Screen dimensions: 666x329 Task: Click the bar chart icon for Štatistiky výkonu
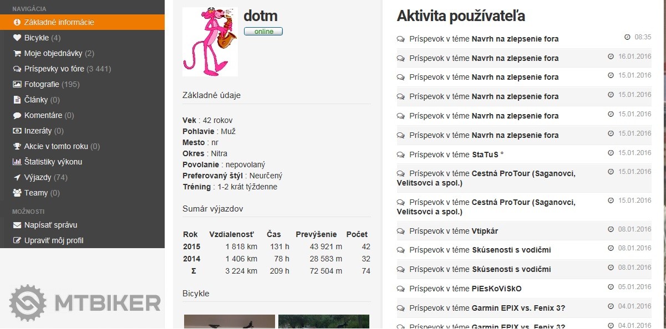tap(17, 162)
